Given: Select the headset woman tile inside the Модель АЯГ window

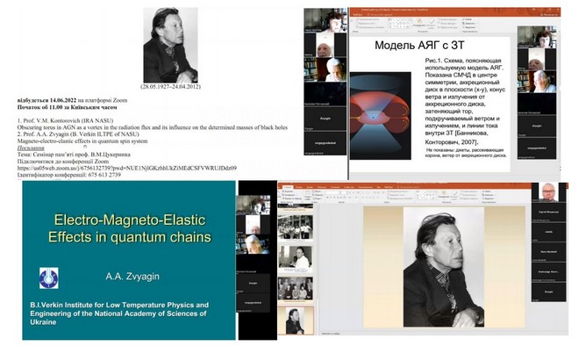Looking at the screenshot, I should coord(537,37).
